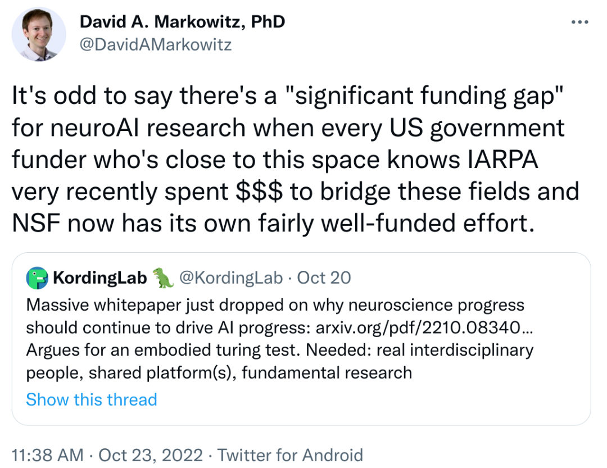Click David A. Markowitz's profile photo
607x468 pixels.
coord(39,33)
